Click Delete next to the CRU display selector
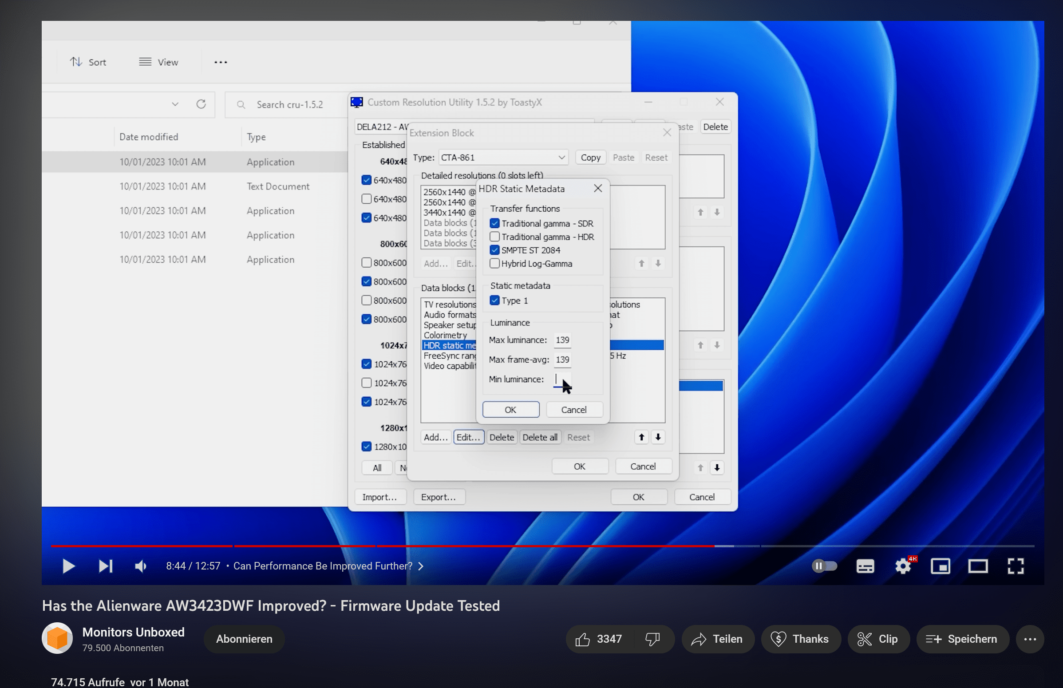This screenshot has width=1063, height=688. tap(715, 127)
